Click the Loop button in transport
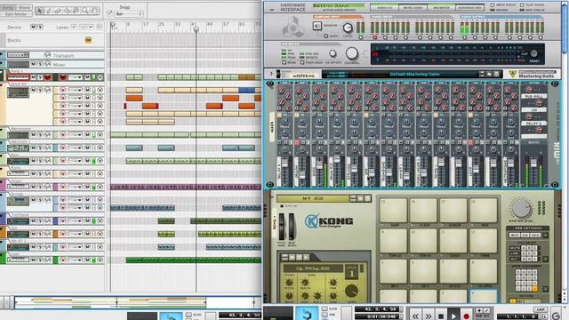Screen dimensions: 569x320 541,309
